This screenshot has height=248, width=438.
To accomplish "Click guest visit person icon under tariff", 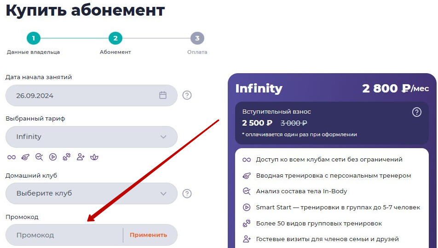I will tap(81, 157).
